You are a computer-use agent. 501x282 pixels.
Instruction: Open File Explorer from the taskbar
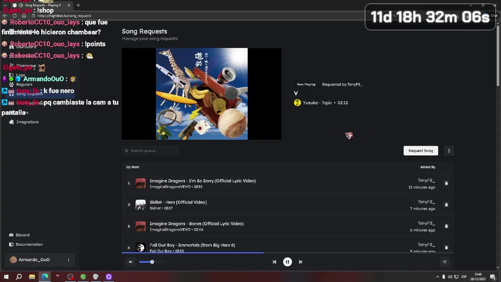click(32, 277)
